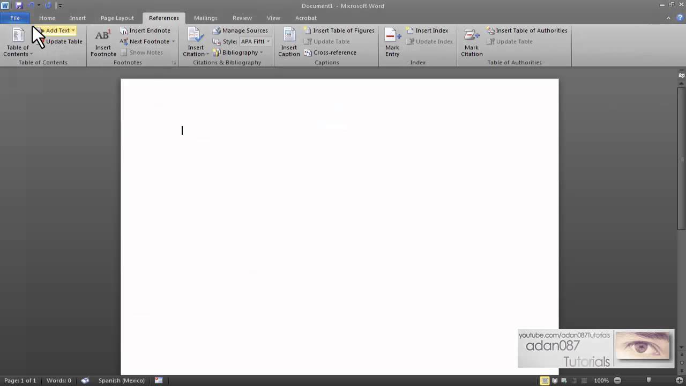The width and height of the screenshot is (686, 386).
Task: Click the References tab
Action: (164, 18)
